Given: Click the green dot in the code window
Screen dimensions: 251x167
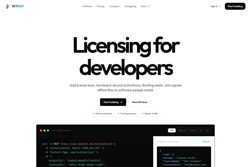Looking at the screenshot, I should point(48,130).
